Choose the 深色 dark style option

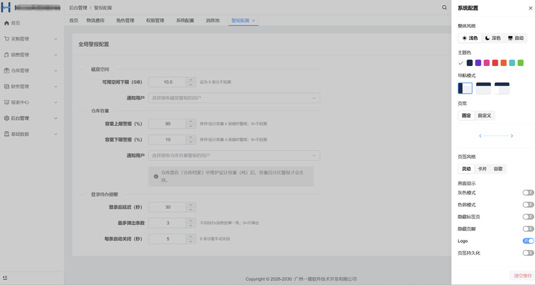(493, 38)
